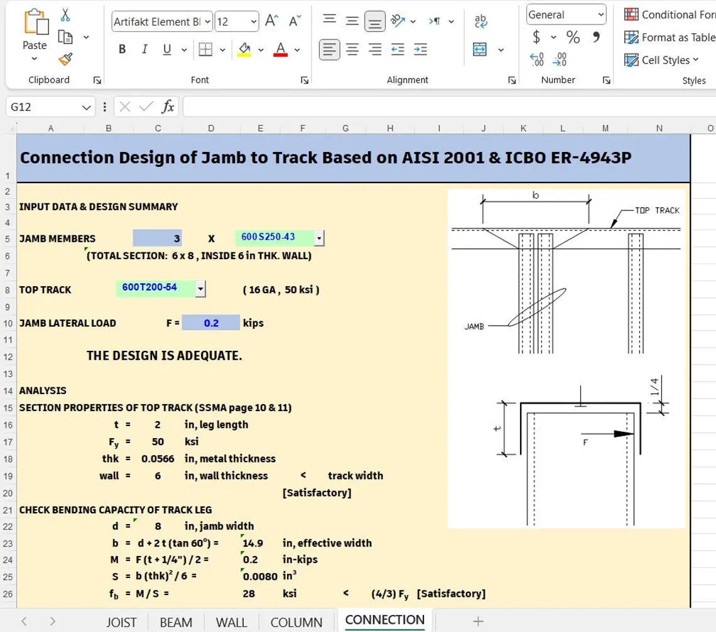716x632 pixels.
Task: Click Decrease Decimal
Action: click(560, 60)
